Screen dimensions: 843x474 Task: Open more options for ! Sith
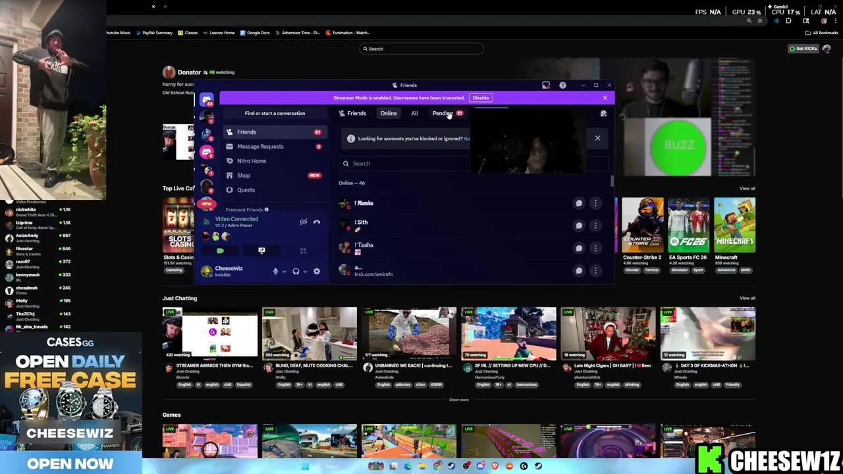pos(595,226)
